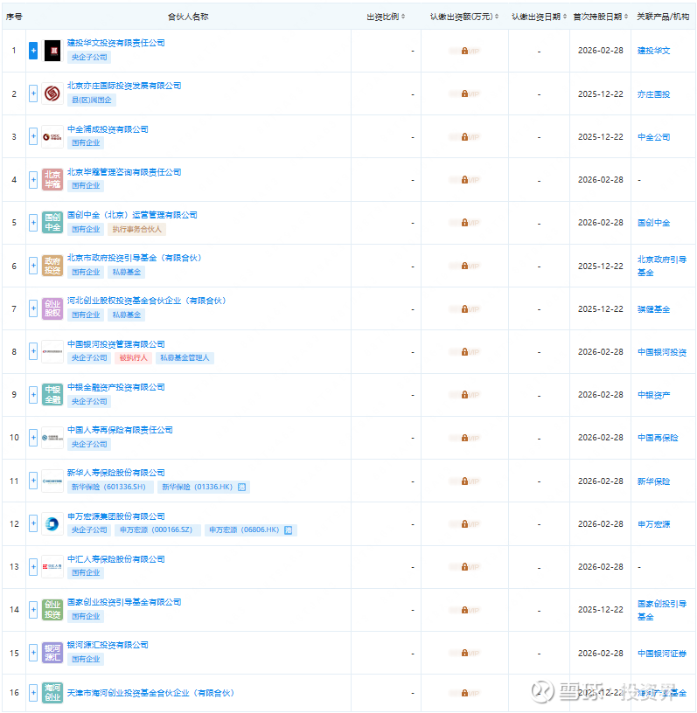Click the HK stock icon after 06806.HK tag
Viewport: 697px width, 713px height.
click(289, 530)
